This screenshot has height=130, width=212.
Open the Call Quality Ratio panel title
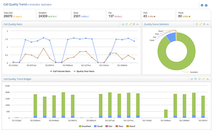(13, 24)
